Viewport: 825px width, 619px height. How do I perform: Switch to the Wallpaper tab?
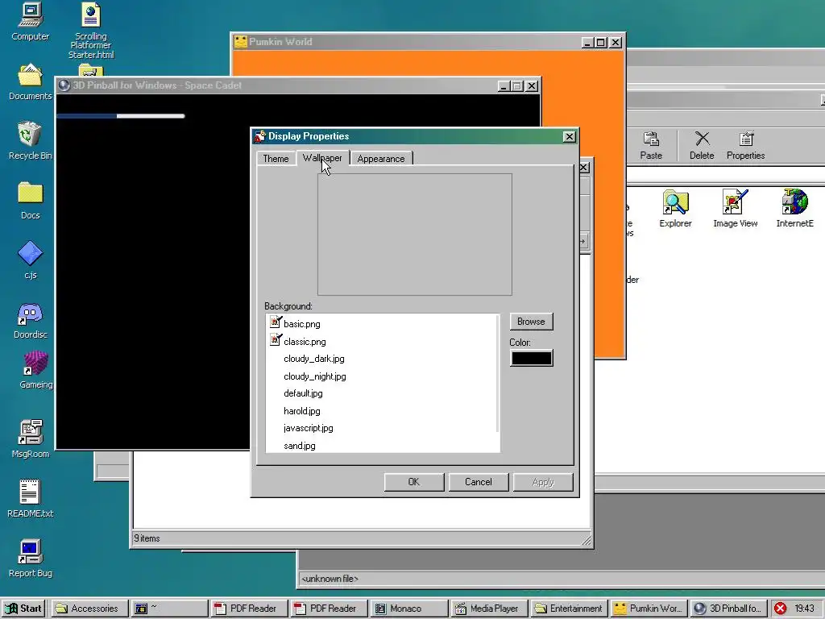[322, 158]
